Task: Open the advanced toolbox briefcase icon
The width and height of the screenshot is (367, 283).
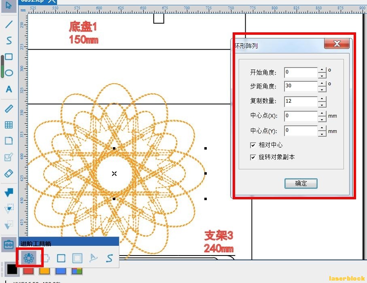Action: (8, 245)
